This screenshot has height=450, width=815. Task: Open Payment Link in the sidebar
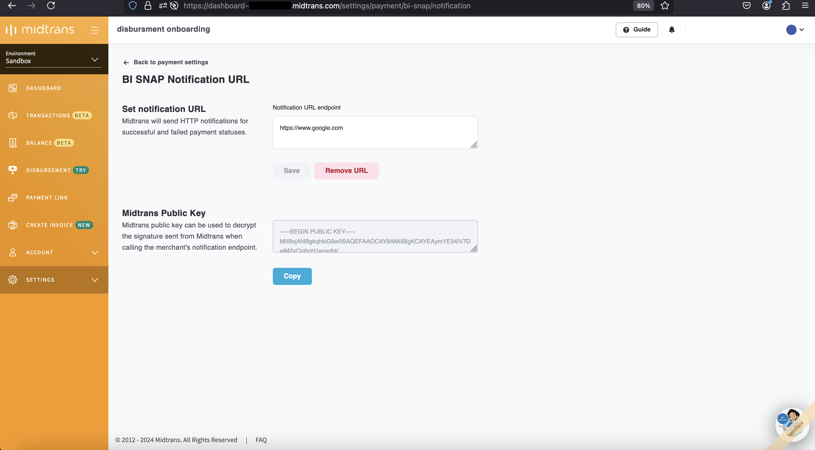[54, 197]
